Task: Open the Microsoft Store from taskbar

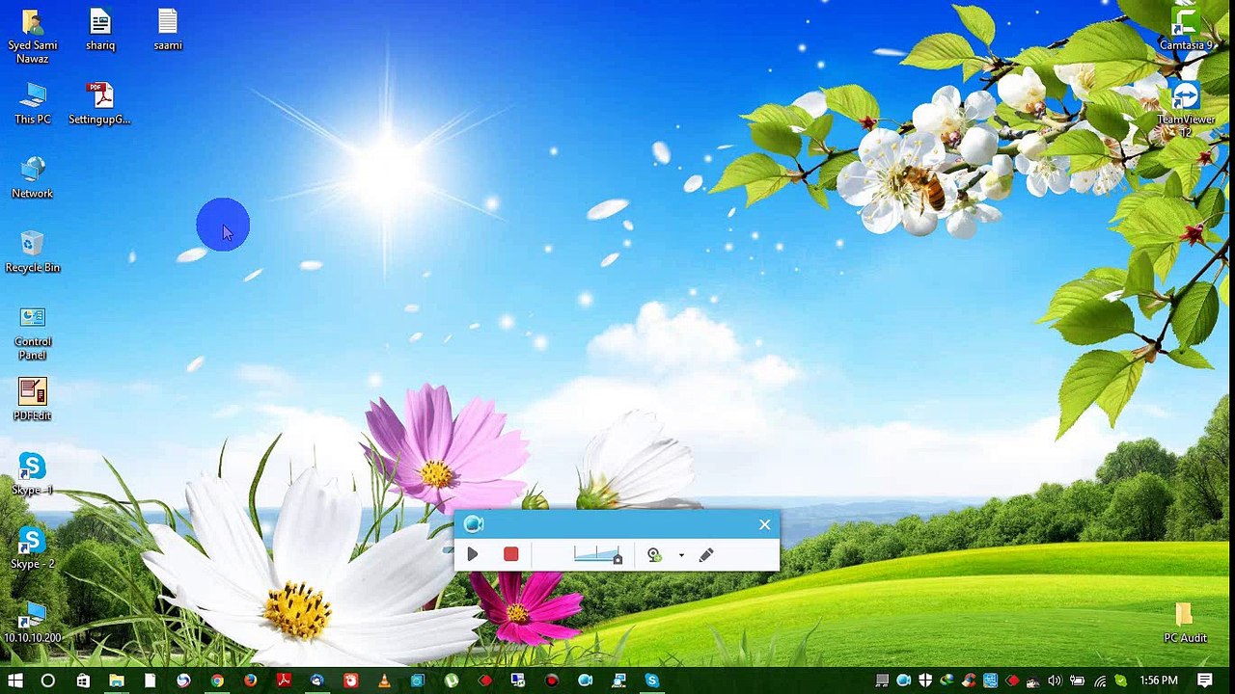Action: (83, 681)
